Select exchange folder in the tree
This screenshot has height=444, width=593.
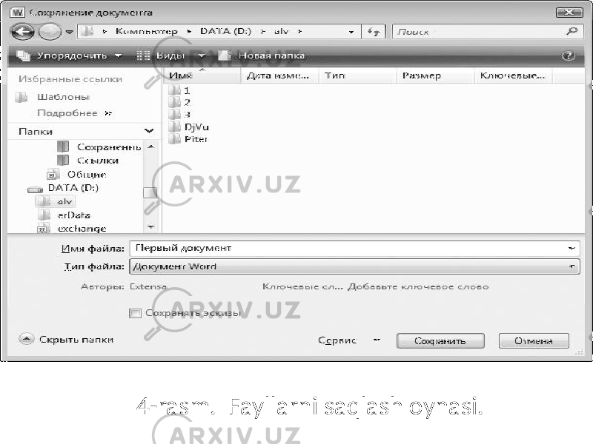(71, 229)
